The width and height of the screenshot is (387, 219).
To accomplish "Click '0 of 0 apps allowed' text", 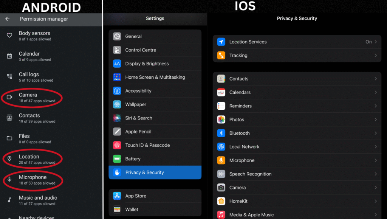I will click(35, 142).
